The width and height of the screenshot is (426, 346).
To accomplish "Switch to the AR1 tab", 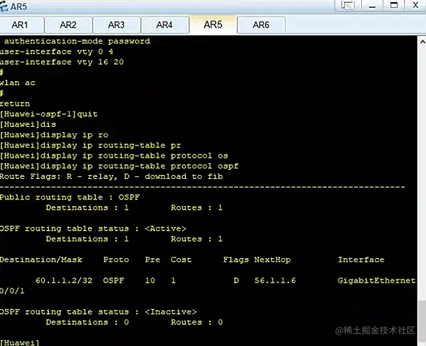I will [x=21, y=24].
